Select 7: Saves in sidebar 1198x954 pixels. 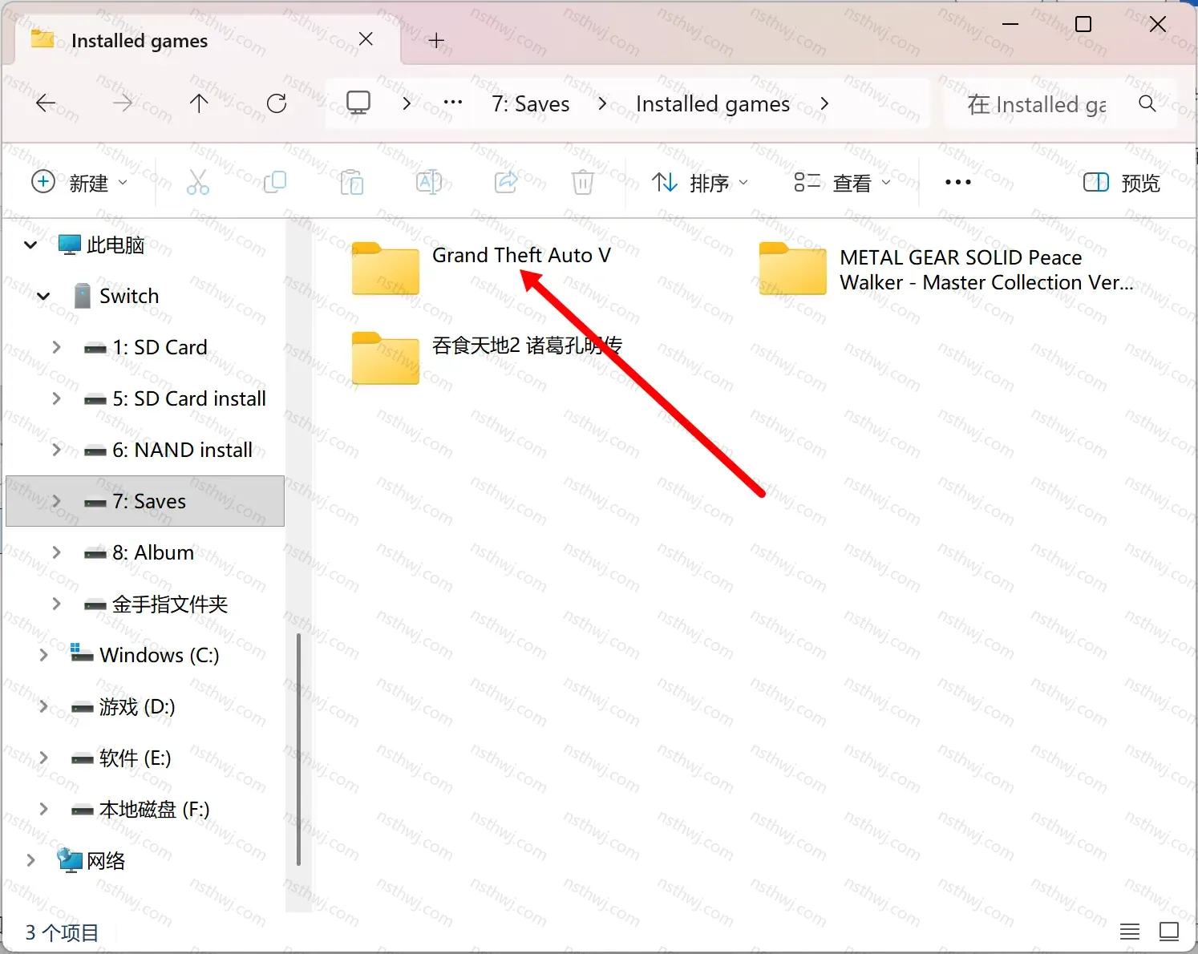[145, 501]
